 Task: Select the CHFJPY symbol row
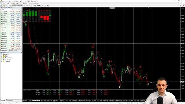(10, 25)
